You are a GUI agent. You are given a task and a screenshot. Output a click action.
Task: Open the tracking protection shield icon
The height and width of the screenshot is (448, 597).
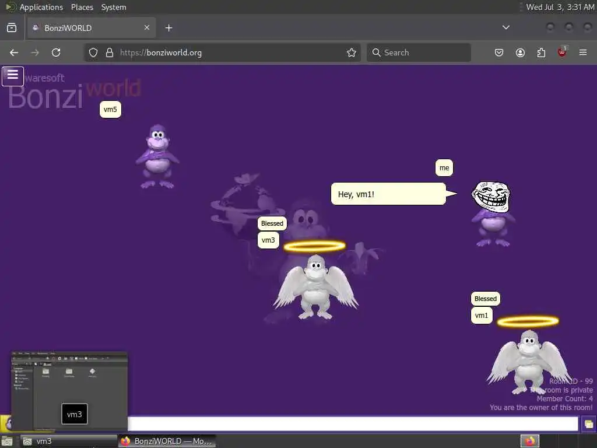point(93,52)
